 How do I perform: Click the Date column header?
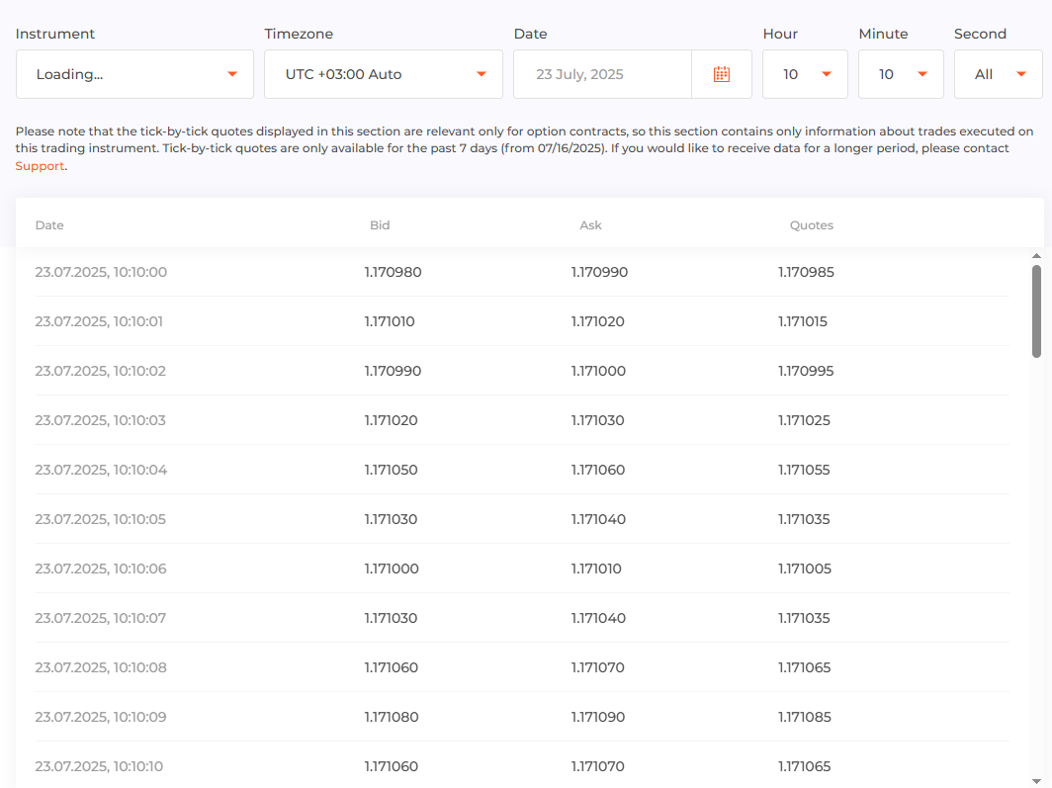49,225
